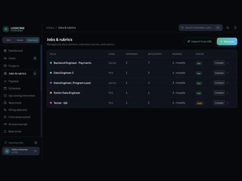
Task: Toggle dark mode moon icon
Action: click(228, 28)
